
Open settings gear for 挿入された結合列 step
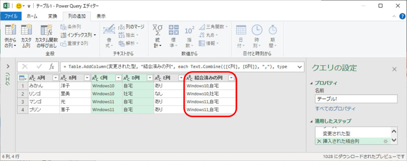point(386,141)
